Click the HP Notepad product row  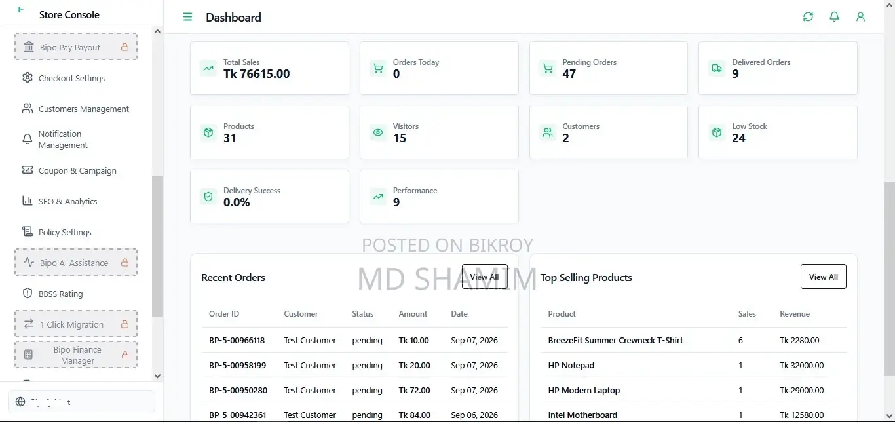693,365
